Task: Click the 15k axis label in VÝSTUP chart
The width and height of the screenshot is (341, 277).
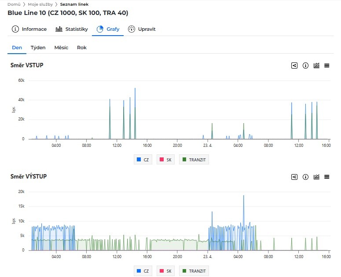Action: (21, 206)
